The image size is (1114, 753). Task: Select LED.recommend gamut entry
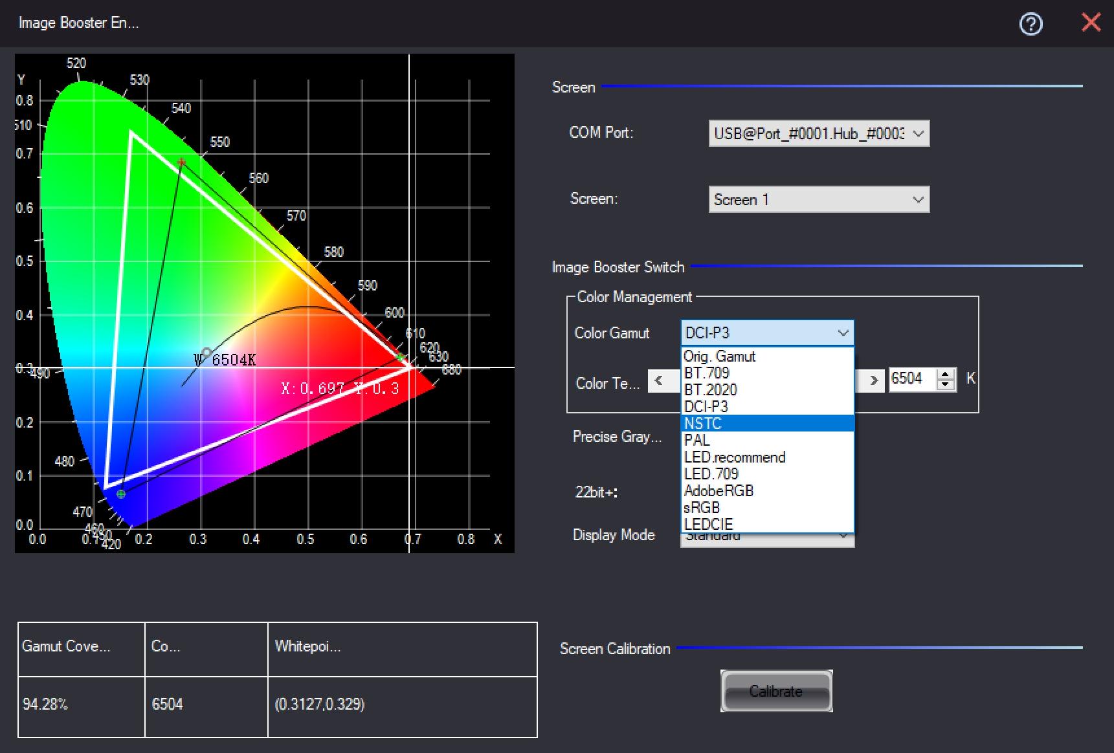[x=735, y=457]
